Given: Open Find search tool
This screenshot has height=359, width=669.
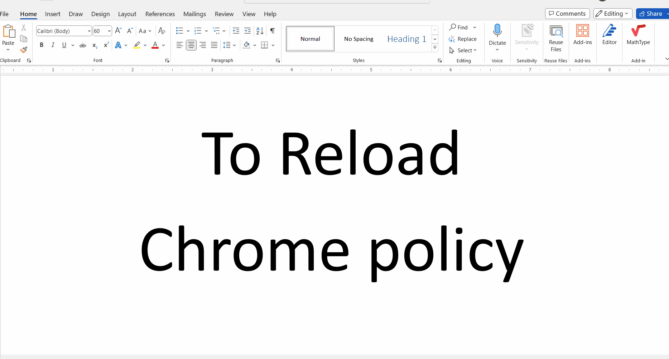Looking at the screenshot, I should pyautogui.click(x=459, y=27).
